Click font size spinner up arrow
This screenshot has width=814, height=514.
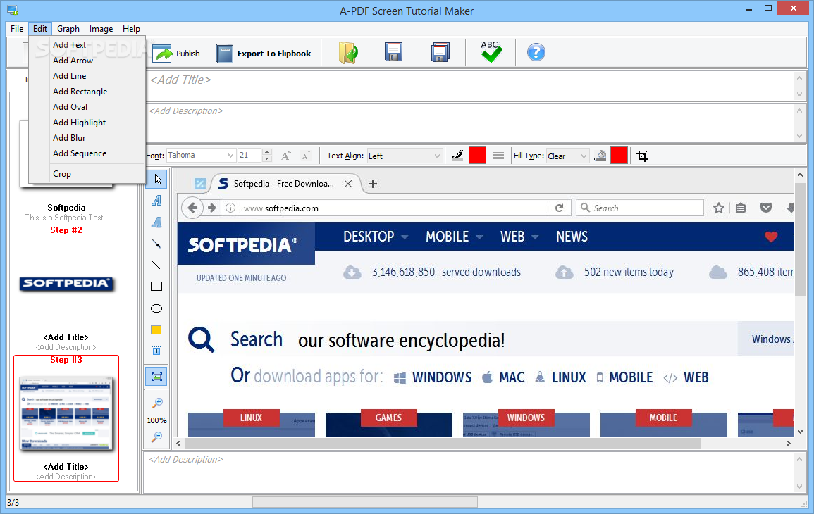tap(267, 152)
